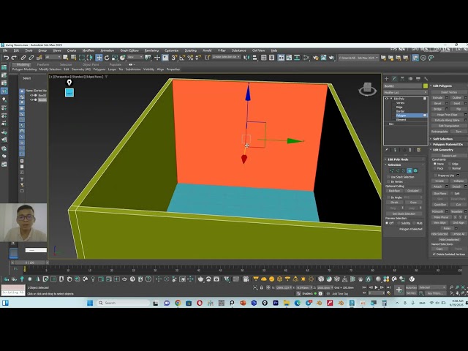Click the ViewCube in the viewport
This screenshot has height=351, width=468.
[367, 89]
